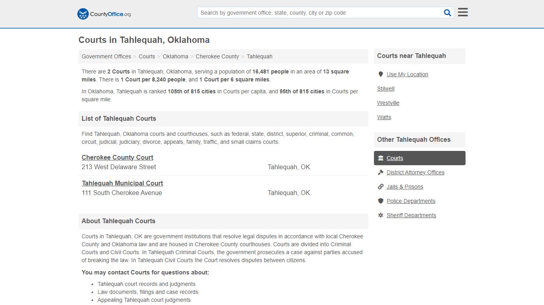Open the Cherokee County breadcrumb link
The width and height of the screenshot is (544, 305).
[217, 56]
